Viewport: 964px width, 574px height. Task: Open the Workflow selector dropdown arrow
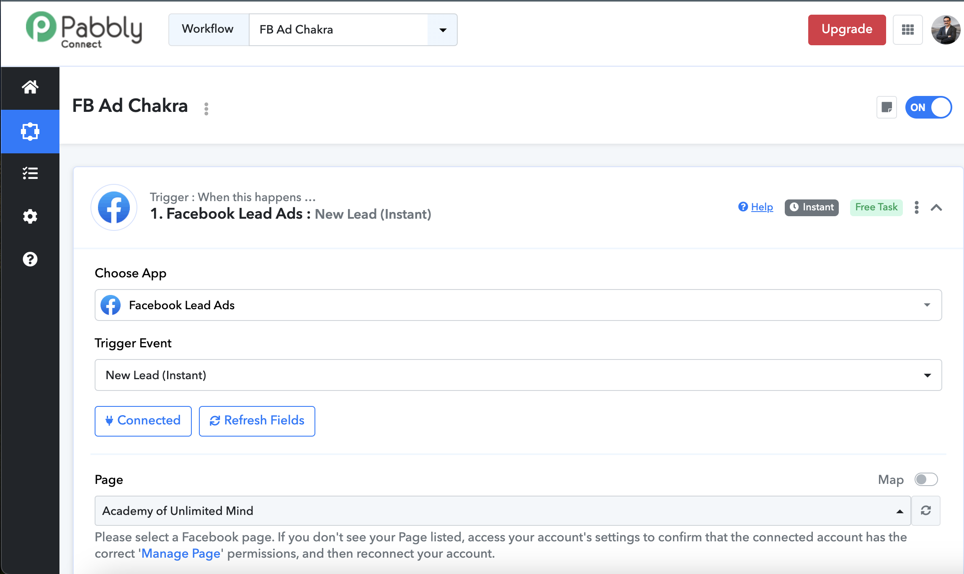click(x=443, y=30)
